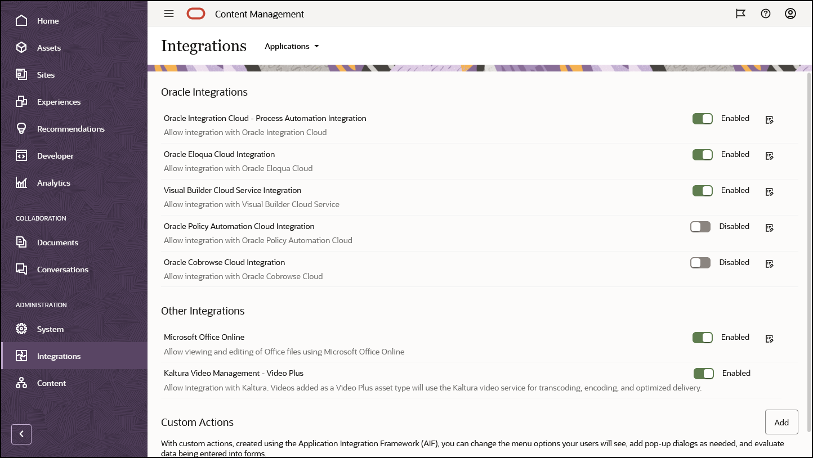Click the Recommendations lightbulb icon
This screenshot has width=813, height=458.
(x=21, y=129)
